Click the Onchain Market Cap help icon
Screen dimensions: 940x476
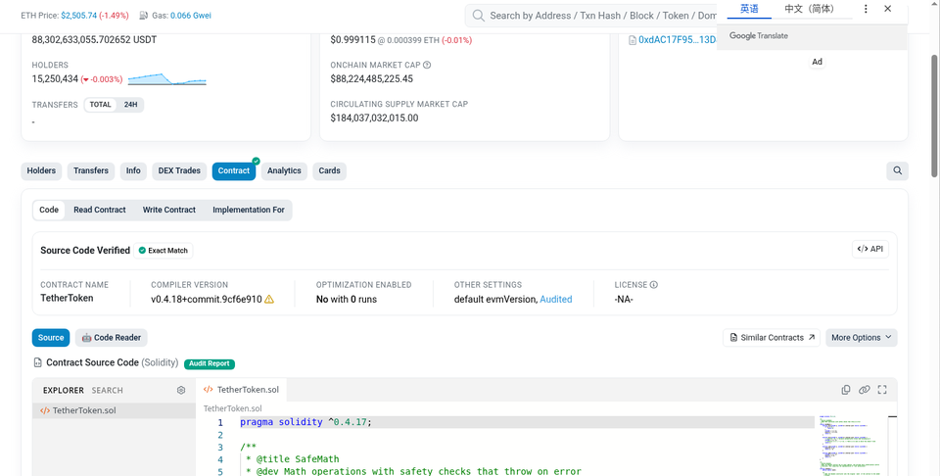(427, 65)
